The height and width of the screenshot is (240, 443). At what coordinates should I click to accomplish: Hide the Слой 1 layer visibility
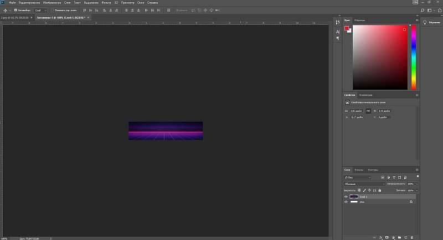pos(347,196)
